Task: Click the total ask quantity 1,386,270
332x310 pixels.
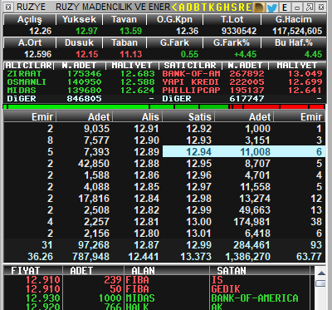Action: (x=248, y=257)
